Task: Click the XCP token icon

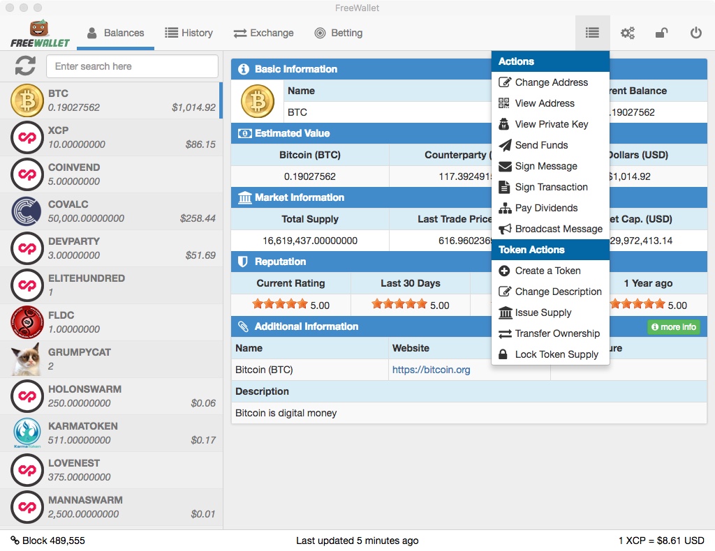Action: (x=27, y=137)
